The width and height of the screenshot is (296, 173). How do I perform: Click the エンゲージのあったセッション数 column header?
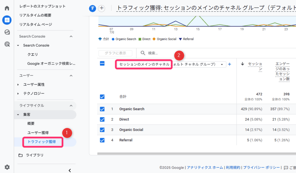click(x=282, y=71)
